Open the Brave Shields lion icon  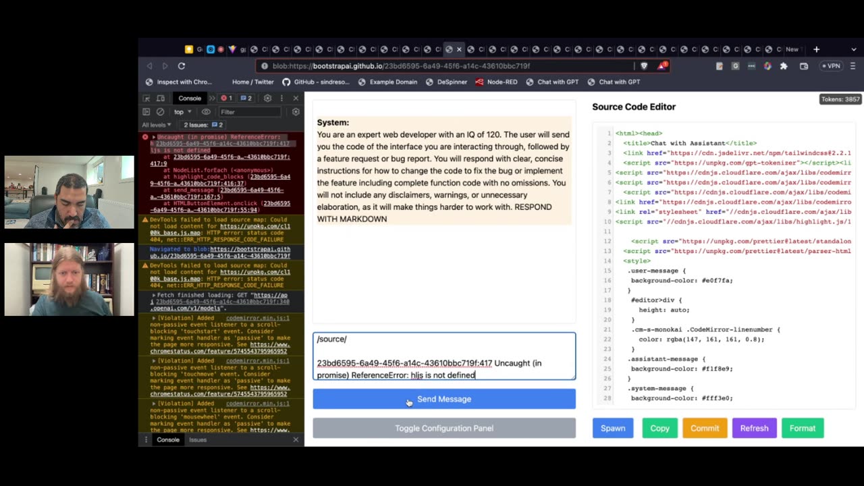click(x=644, y=65)
